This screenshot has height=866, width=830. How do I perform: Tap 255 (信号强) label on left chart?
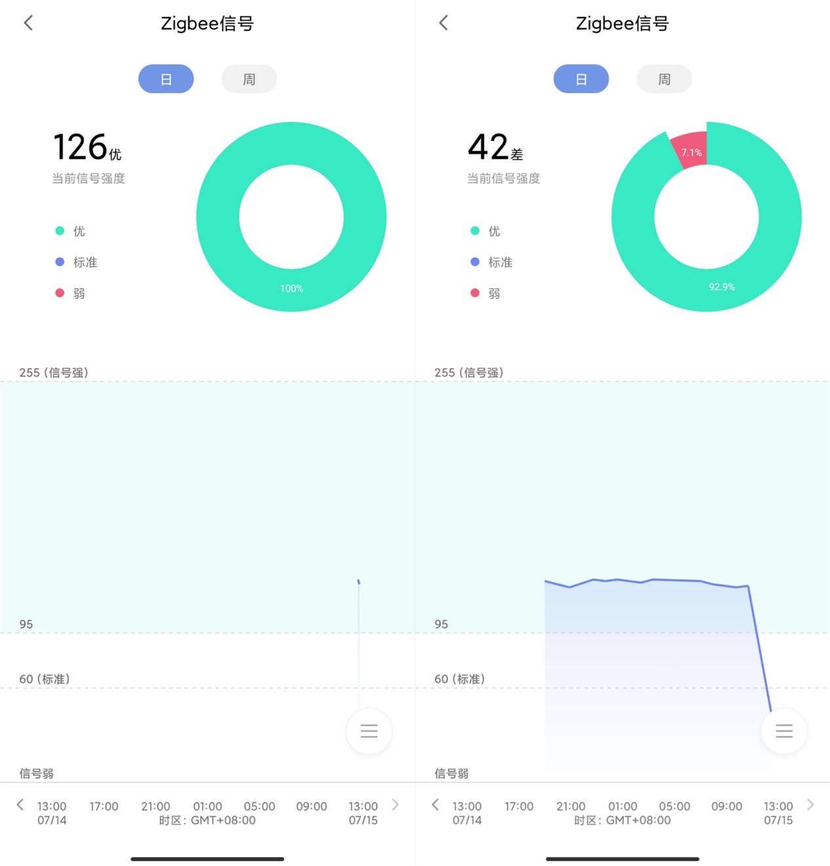[54, 372]
